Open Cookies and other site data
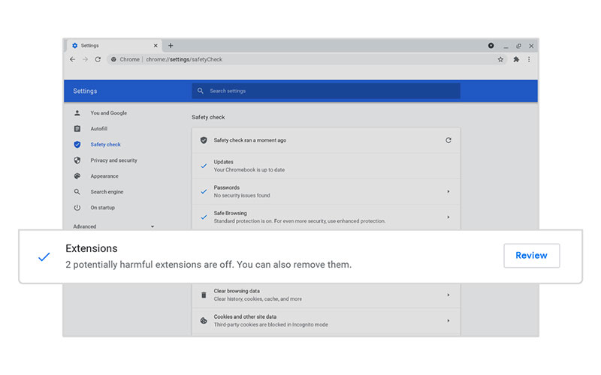The height and width of the screenshot is (375, 601). coord(325,320)
